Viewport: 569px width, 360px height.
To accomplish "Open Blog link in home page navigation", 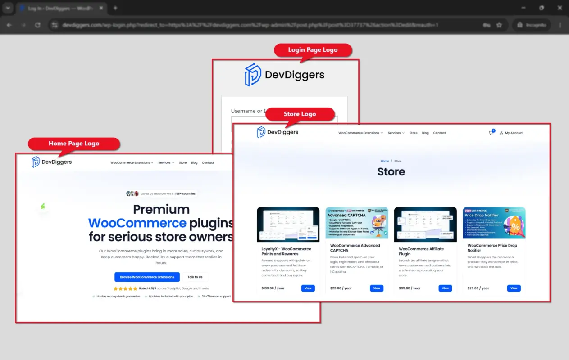I will (194, 162).
